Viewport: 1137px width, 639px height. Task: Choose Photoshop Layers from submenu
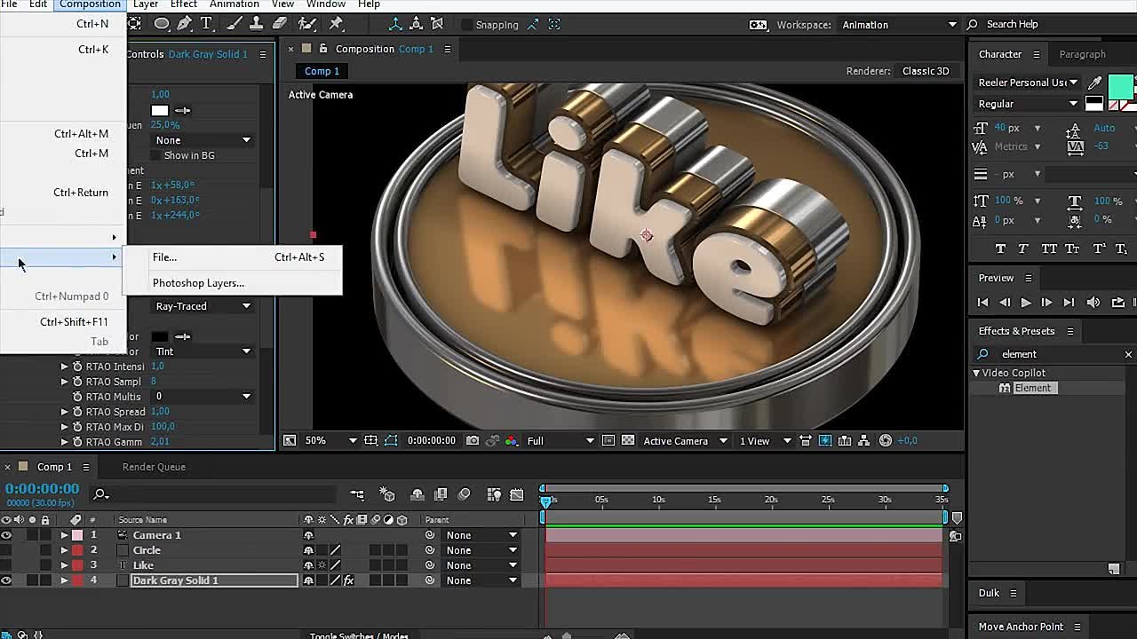point(198,283)
